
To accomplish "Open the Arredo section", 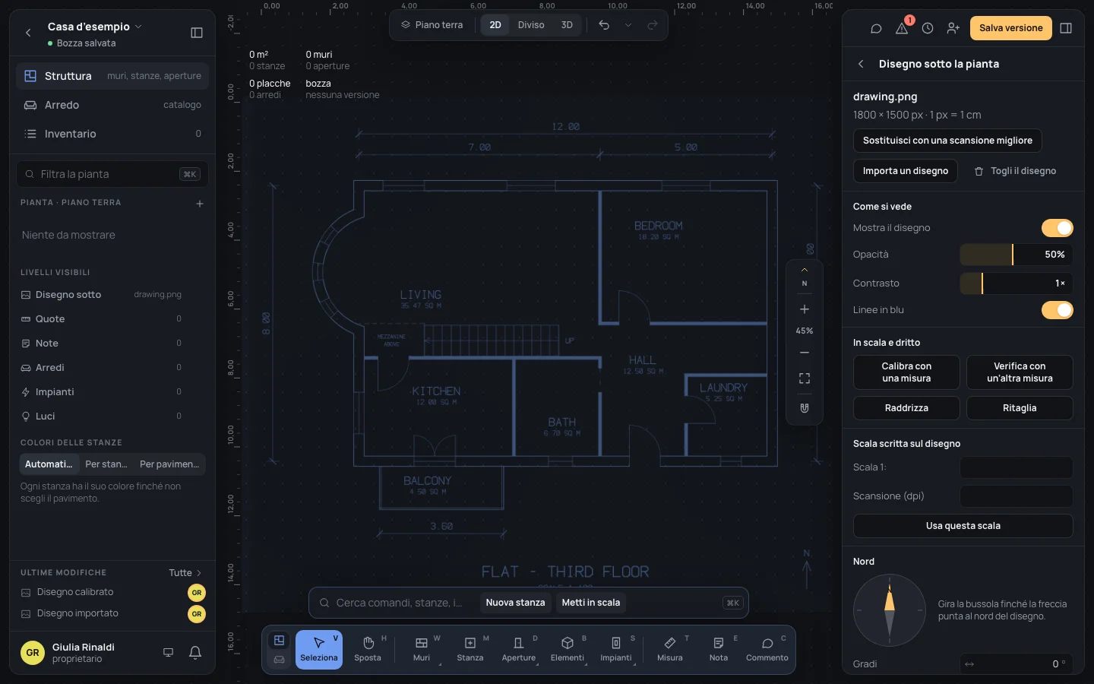I will (x=112, y=105).
